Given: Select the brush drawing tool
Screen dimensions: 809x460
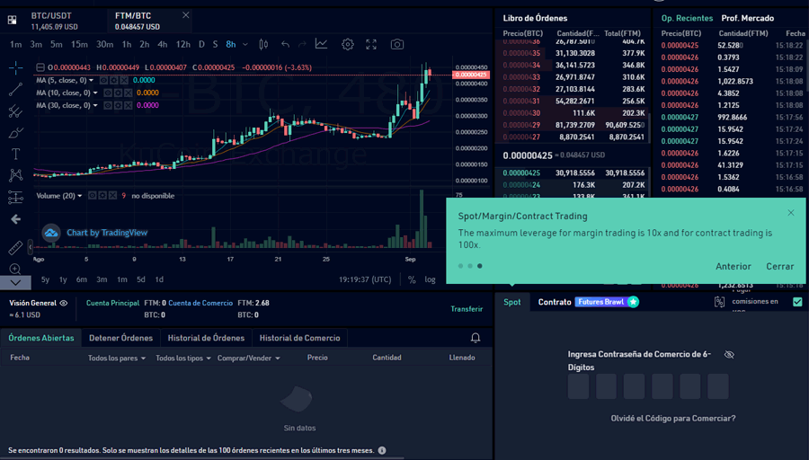Looking at the screenshot, I should click(15, 133).
